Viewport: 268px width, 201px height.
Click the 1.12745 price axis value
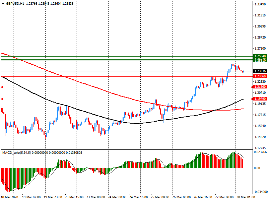pos(260,148)
